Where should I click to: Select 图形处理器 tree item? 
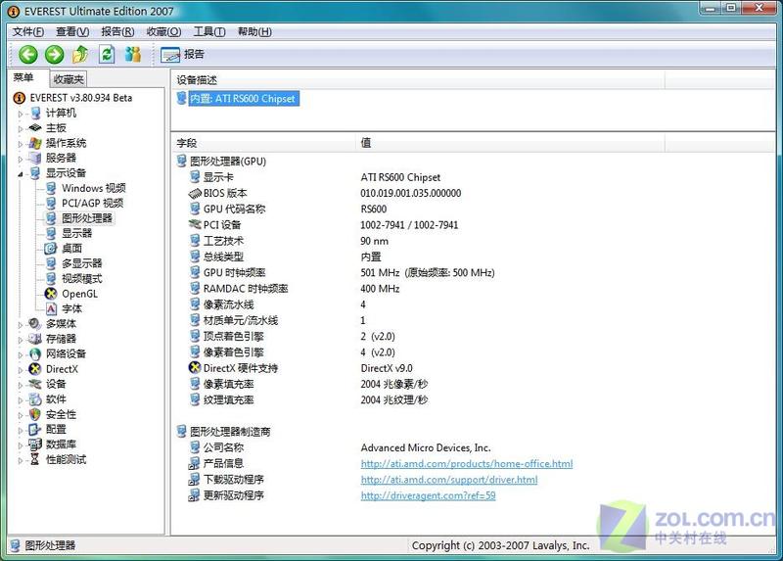(87, 217)
